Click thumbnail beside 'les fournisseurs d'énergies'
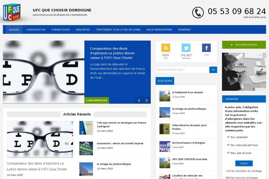The width and height of the screenshot is (269, 179). (165, 146)
